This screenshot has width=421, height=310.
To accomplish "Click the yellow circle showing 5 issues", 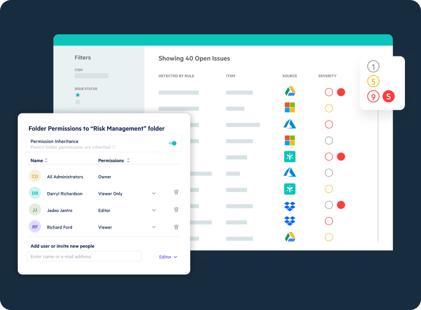I will [x=373, y=81].
